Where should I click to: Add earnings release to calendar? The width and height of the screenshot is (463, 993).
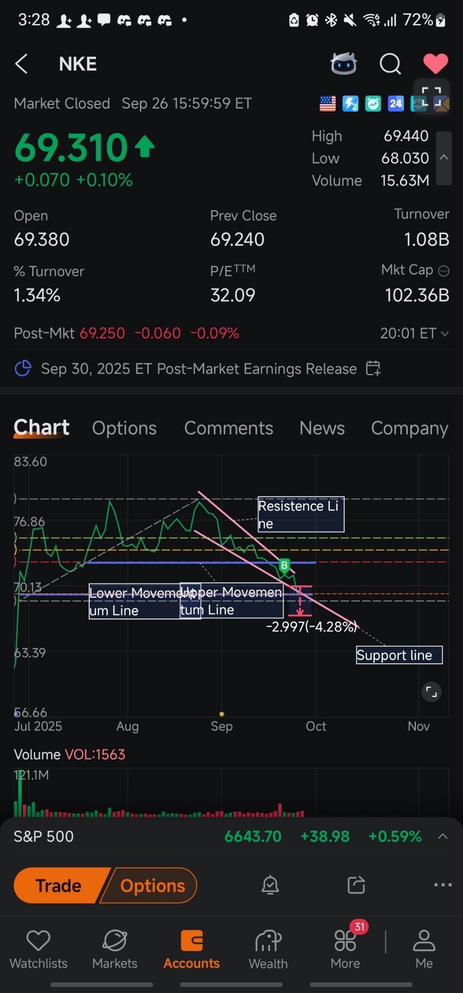click(373, 368)
